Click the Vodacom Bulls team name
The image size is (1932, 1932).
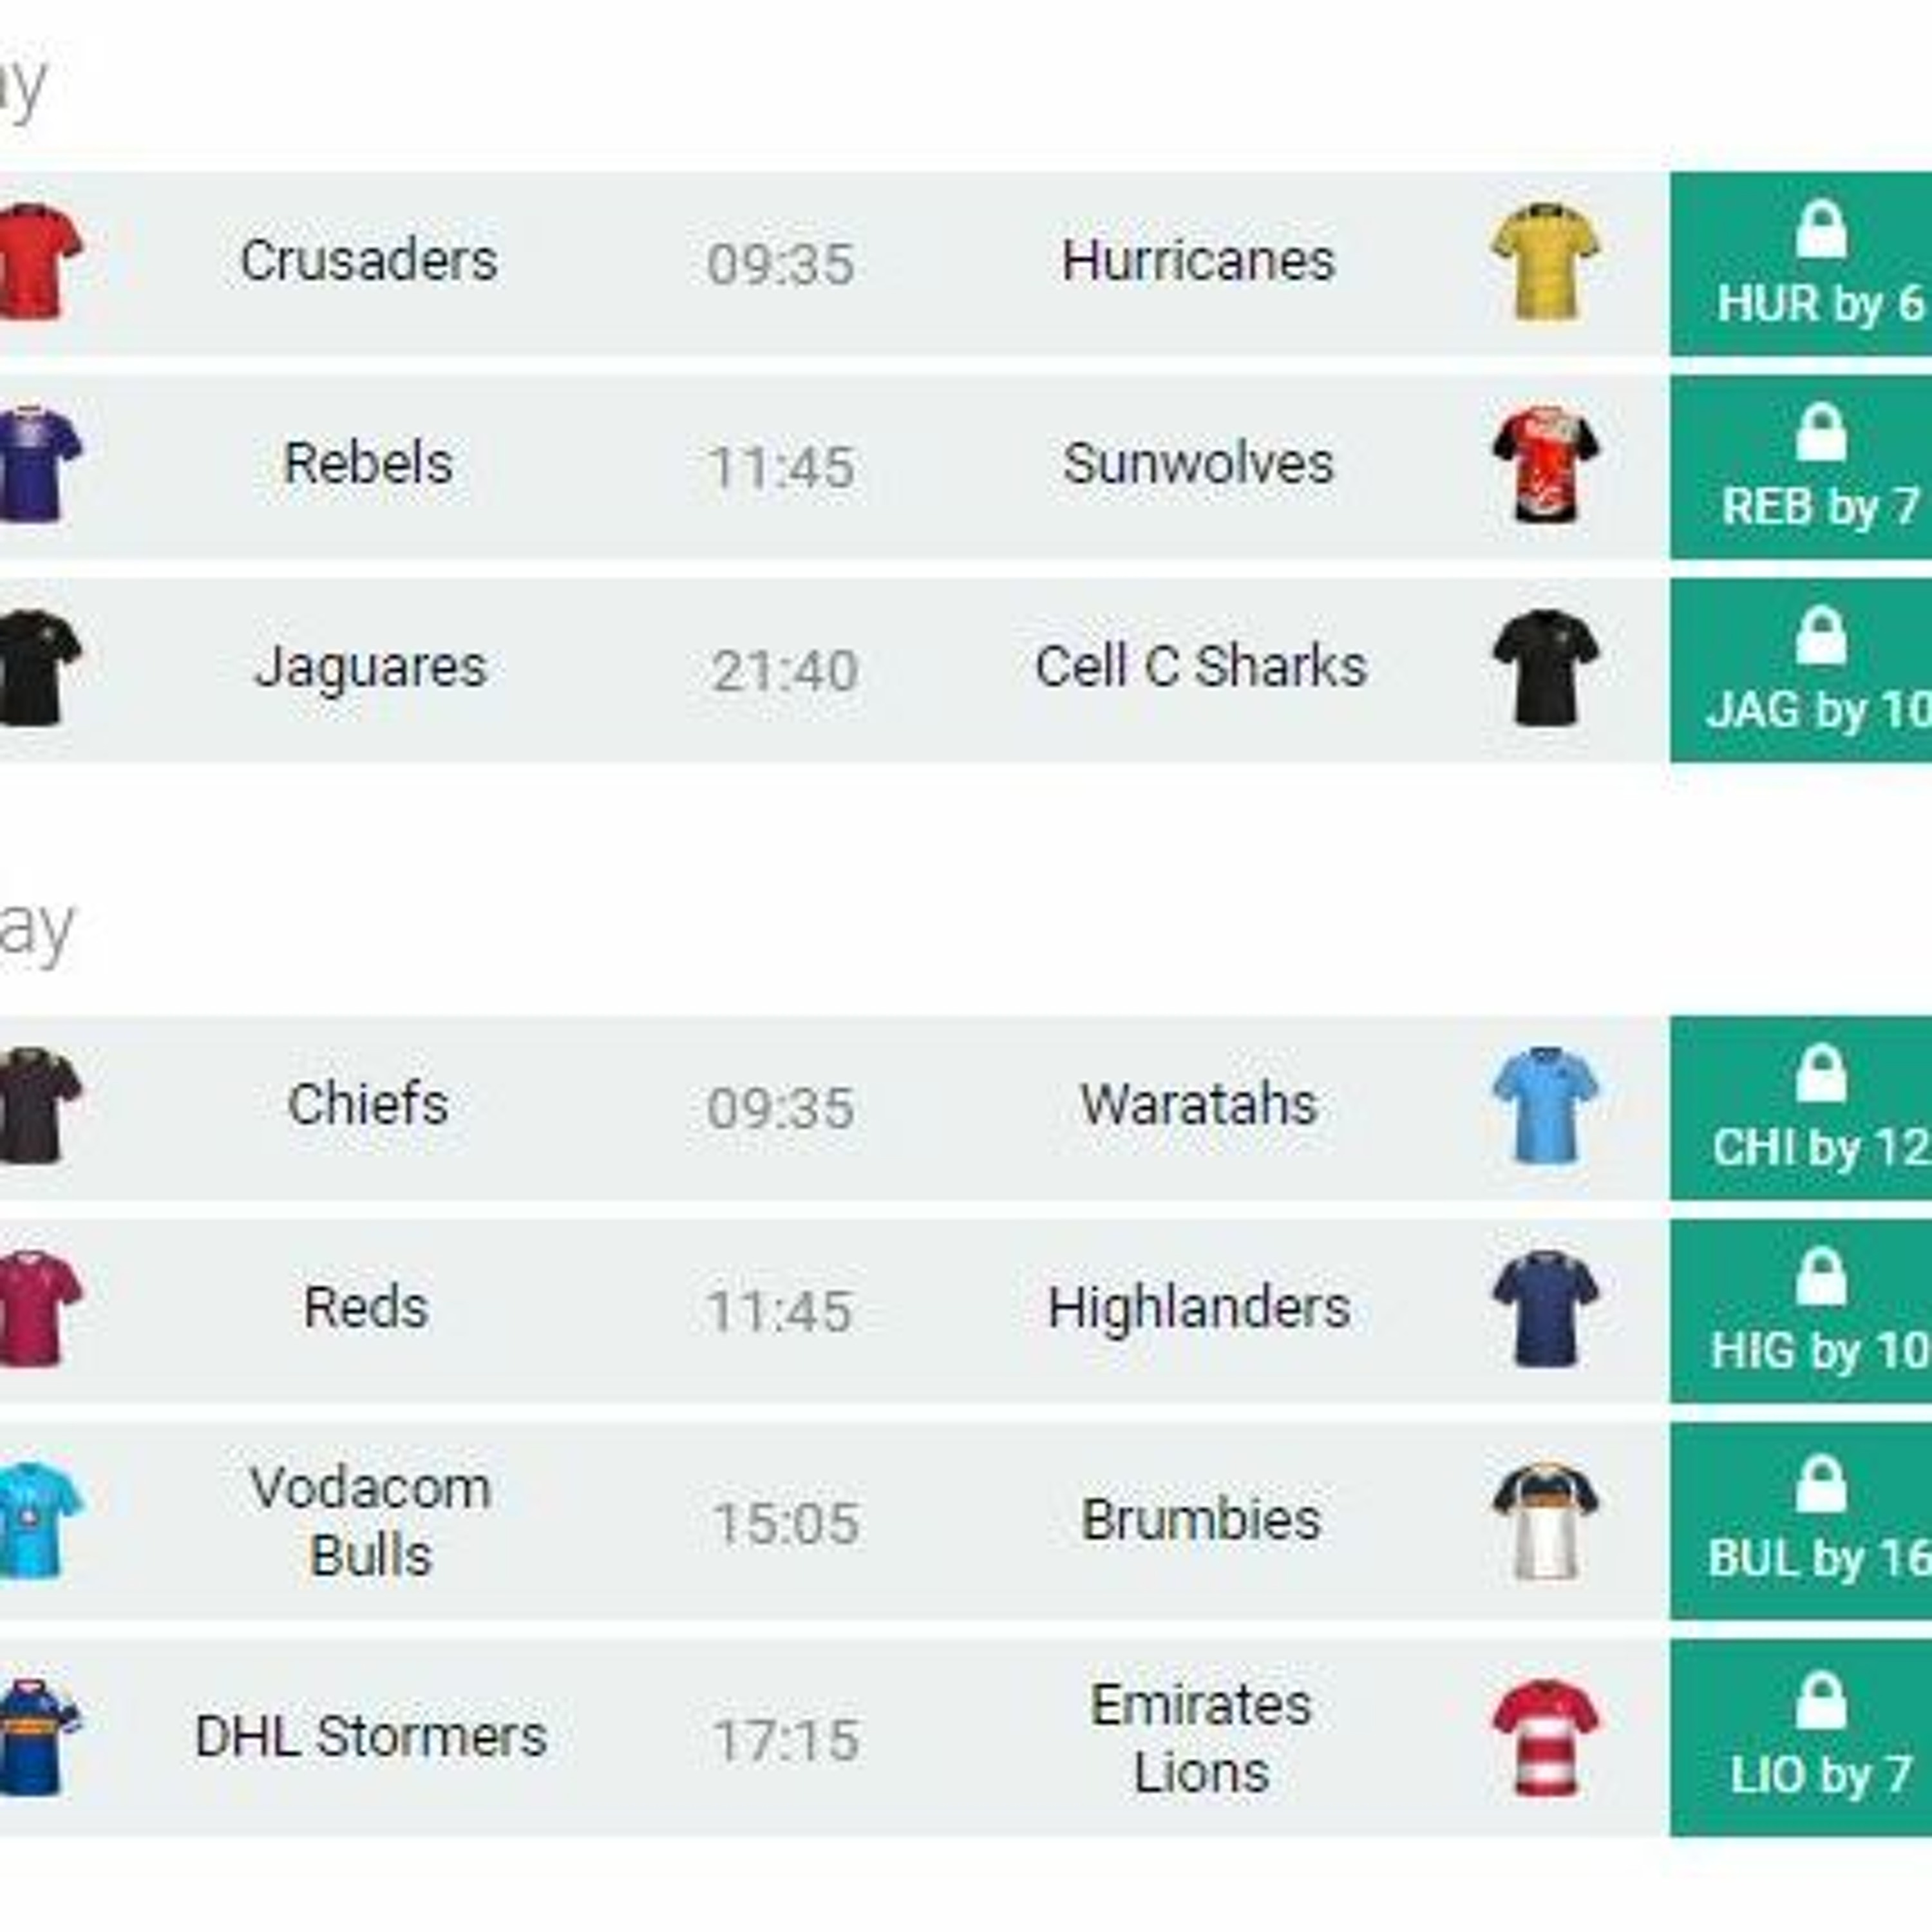370,1521
